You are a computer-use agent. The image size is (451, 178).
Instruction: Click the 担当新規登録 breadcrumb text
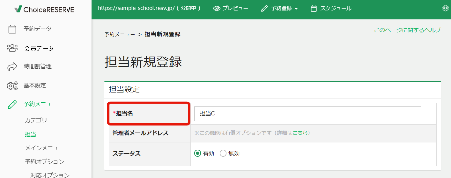coord(163,34)
